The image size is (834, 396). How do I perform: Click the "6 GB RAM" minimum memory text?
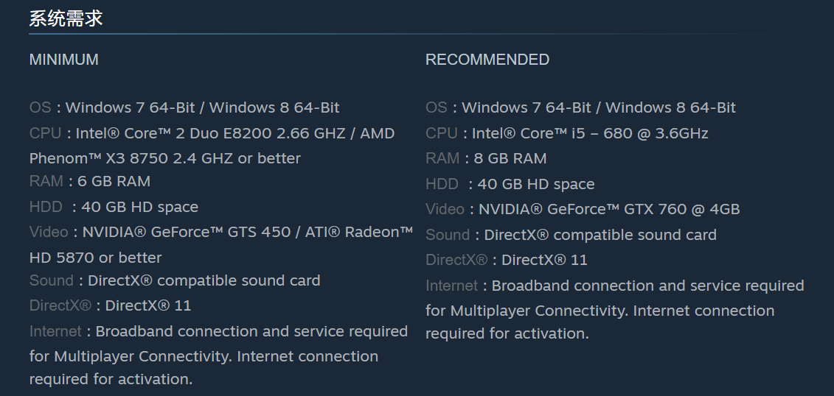tap(114, 181)
